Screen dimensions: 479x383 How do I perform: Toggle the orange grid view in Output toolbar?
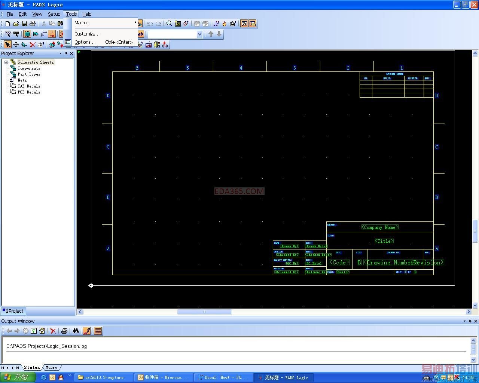click(98, 331)
